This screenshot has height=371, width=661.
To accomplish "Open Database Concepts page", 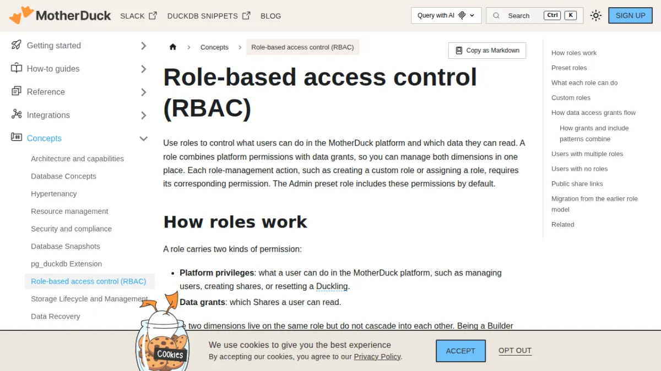I will pos(63,176).
